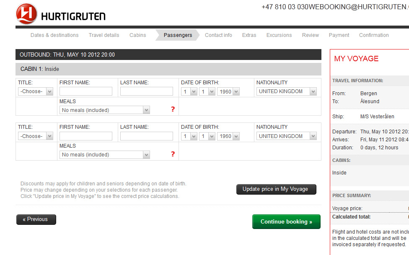Open first passenger Nationality dropdown
This screenshot has height=255, width=409.
tap(286, 91)
